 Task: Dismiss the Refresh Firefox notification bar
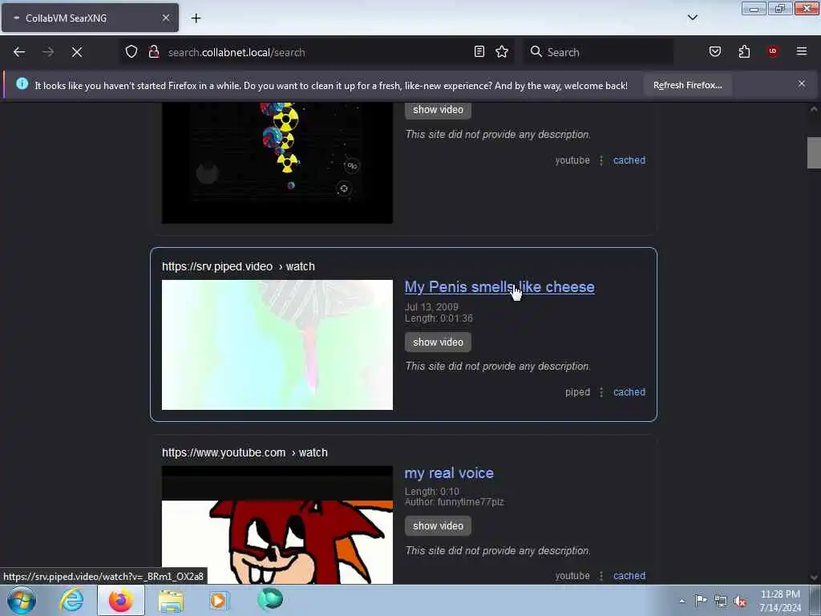802,83
